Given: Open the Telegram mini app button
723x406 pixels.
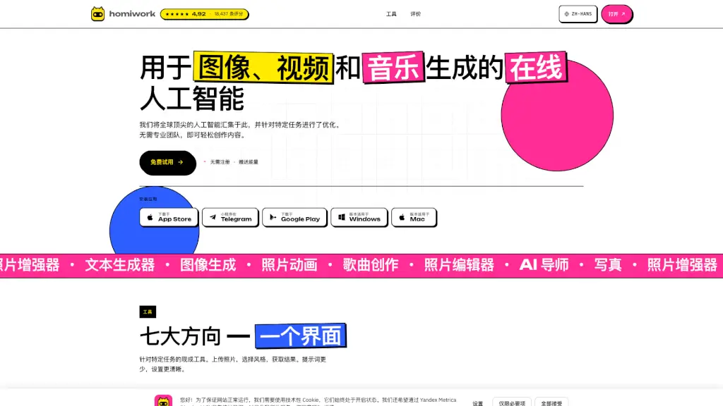Looking at the screenshot, I should tap(230, 217).
